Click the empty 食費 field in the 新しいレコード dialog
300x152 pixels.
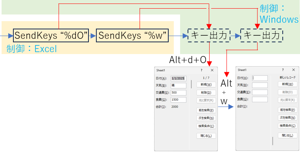tap(260, 100)
